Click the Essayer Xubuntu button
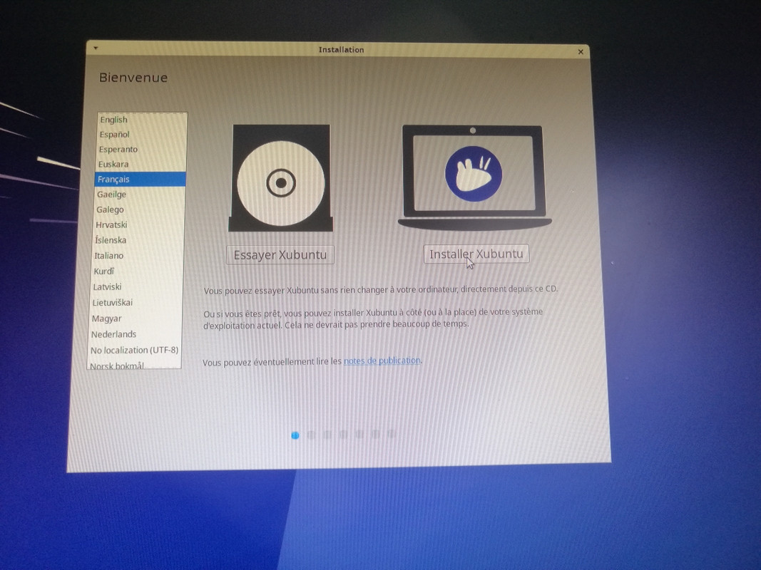The width and height of the screenshot is (761, 570). (280, 255)
